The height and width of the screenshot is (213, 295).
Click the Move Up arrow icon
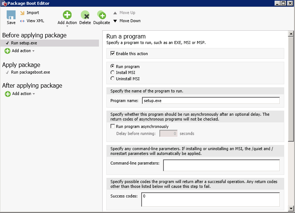pos(115,13)
